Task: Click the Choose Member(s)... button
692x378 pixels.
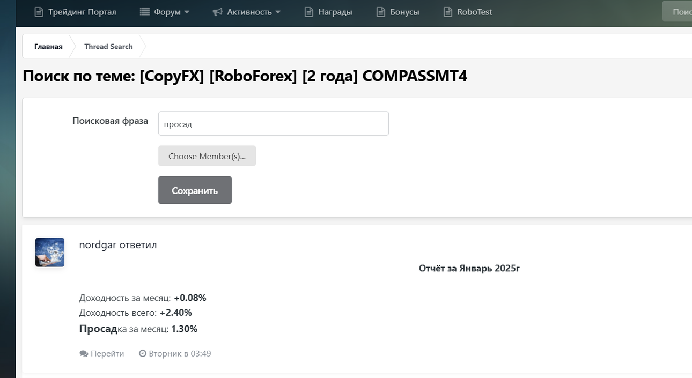Action: 207,156
